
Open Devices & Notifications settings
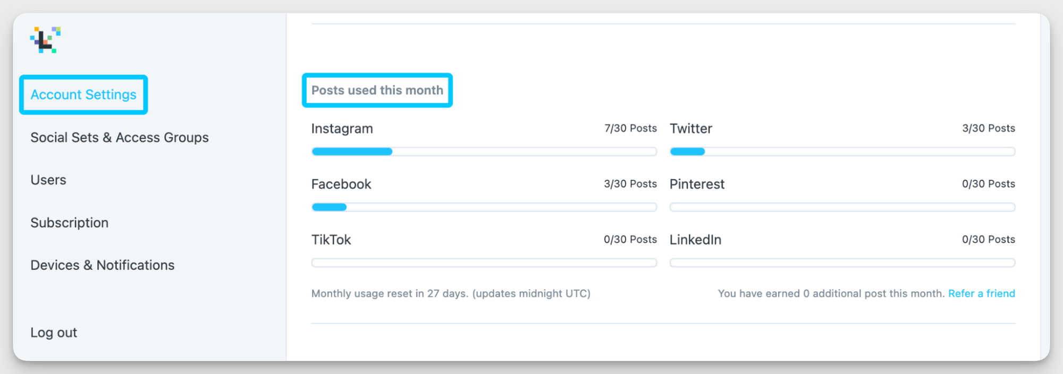pos(103,265)
